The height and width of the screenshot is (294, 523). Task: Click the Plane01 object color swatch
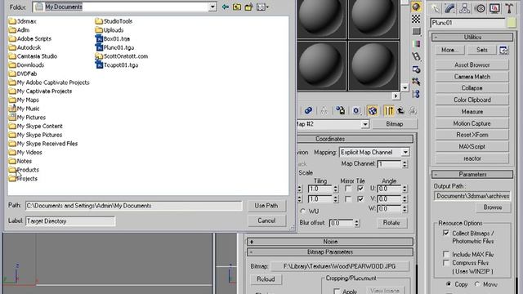click(512, 23)
